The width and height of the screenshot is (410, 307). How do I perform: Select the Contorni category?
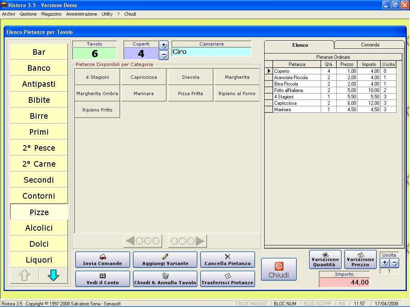[x=39, y=196]
